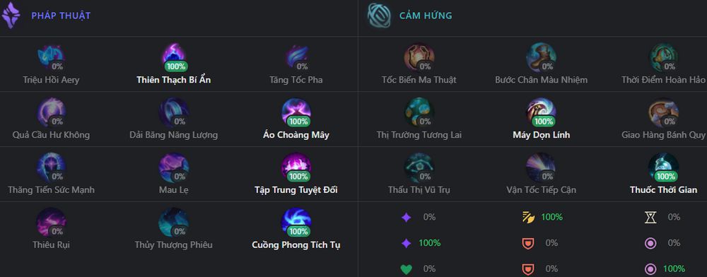Choose the Tăng Tốc Pha rune icon

click(x=296, y=57)
